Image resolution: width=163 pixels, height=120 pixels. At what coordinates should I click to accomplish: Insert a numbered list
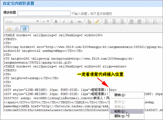[x=155, y=21]
